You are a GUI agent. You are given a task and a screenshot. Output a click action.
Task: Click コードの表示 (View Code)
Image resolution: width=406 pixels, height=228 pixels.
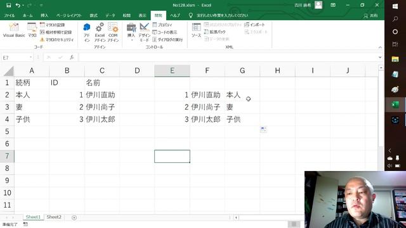point(165,32)
